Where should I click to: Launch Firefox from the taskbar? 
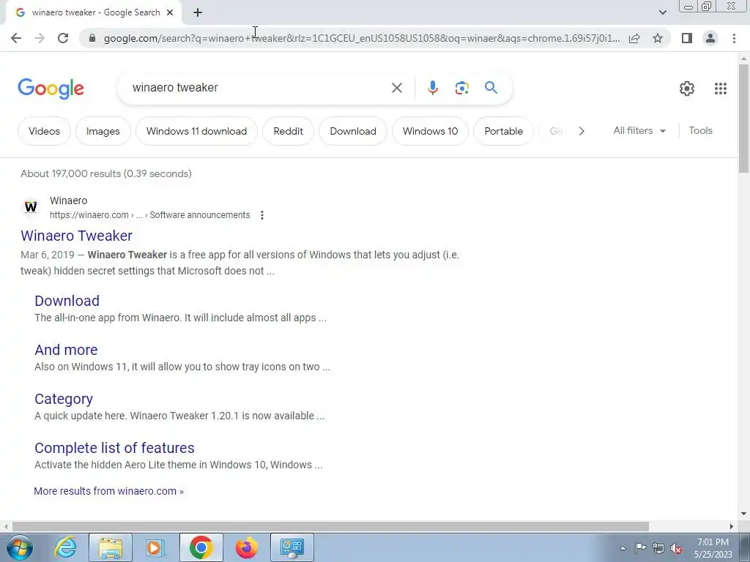point(246,547)
